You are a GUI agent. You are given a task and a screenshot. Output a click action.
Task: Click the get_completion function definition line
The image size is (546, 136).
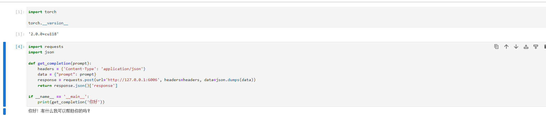click(x=60, y=63)
